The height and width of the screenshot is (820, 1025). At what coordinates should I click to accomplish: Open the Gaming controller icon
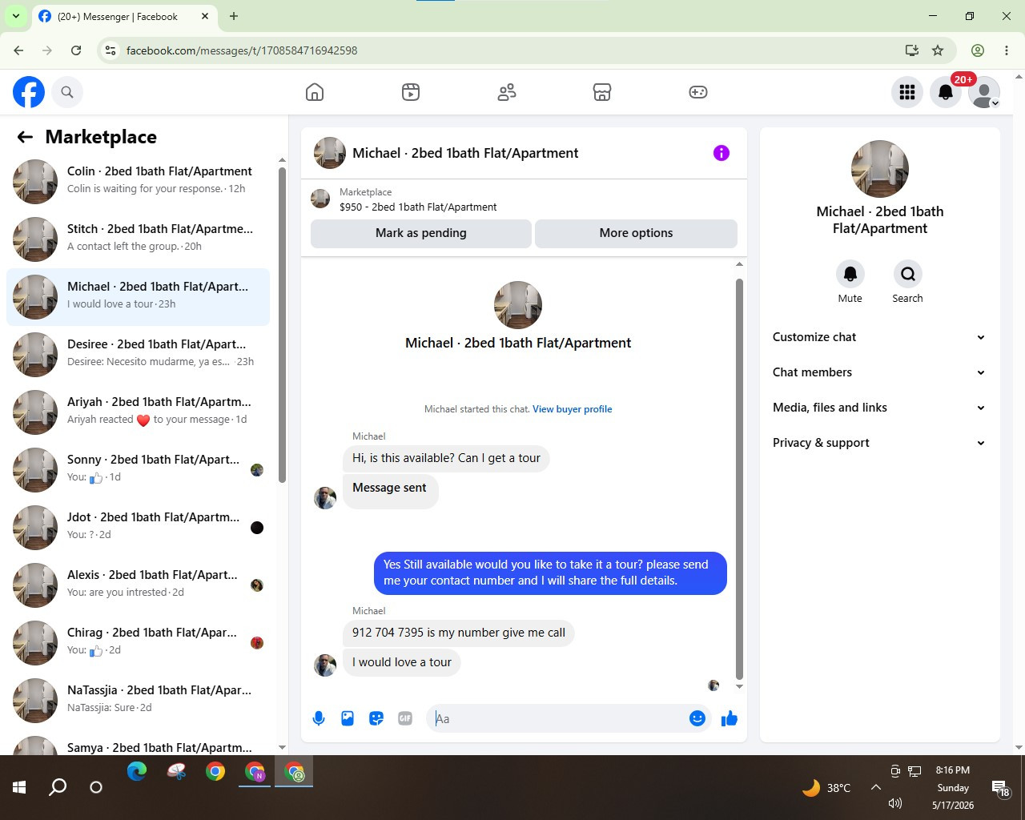pos(698,92)
